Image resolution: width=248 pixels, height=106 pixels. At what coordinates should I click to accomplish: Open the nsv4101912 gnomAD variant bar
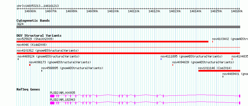click(128, 53)
